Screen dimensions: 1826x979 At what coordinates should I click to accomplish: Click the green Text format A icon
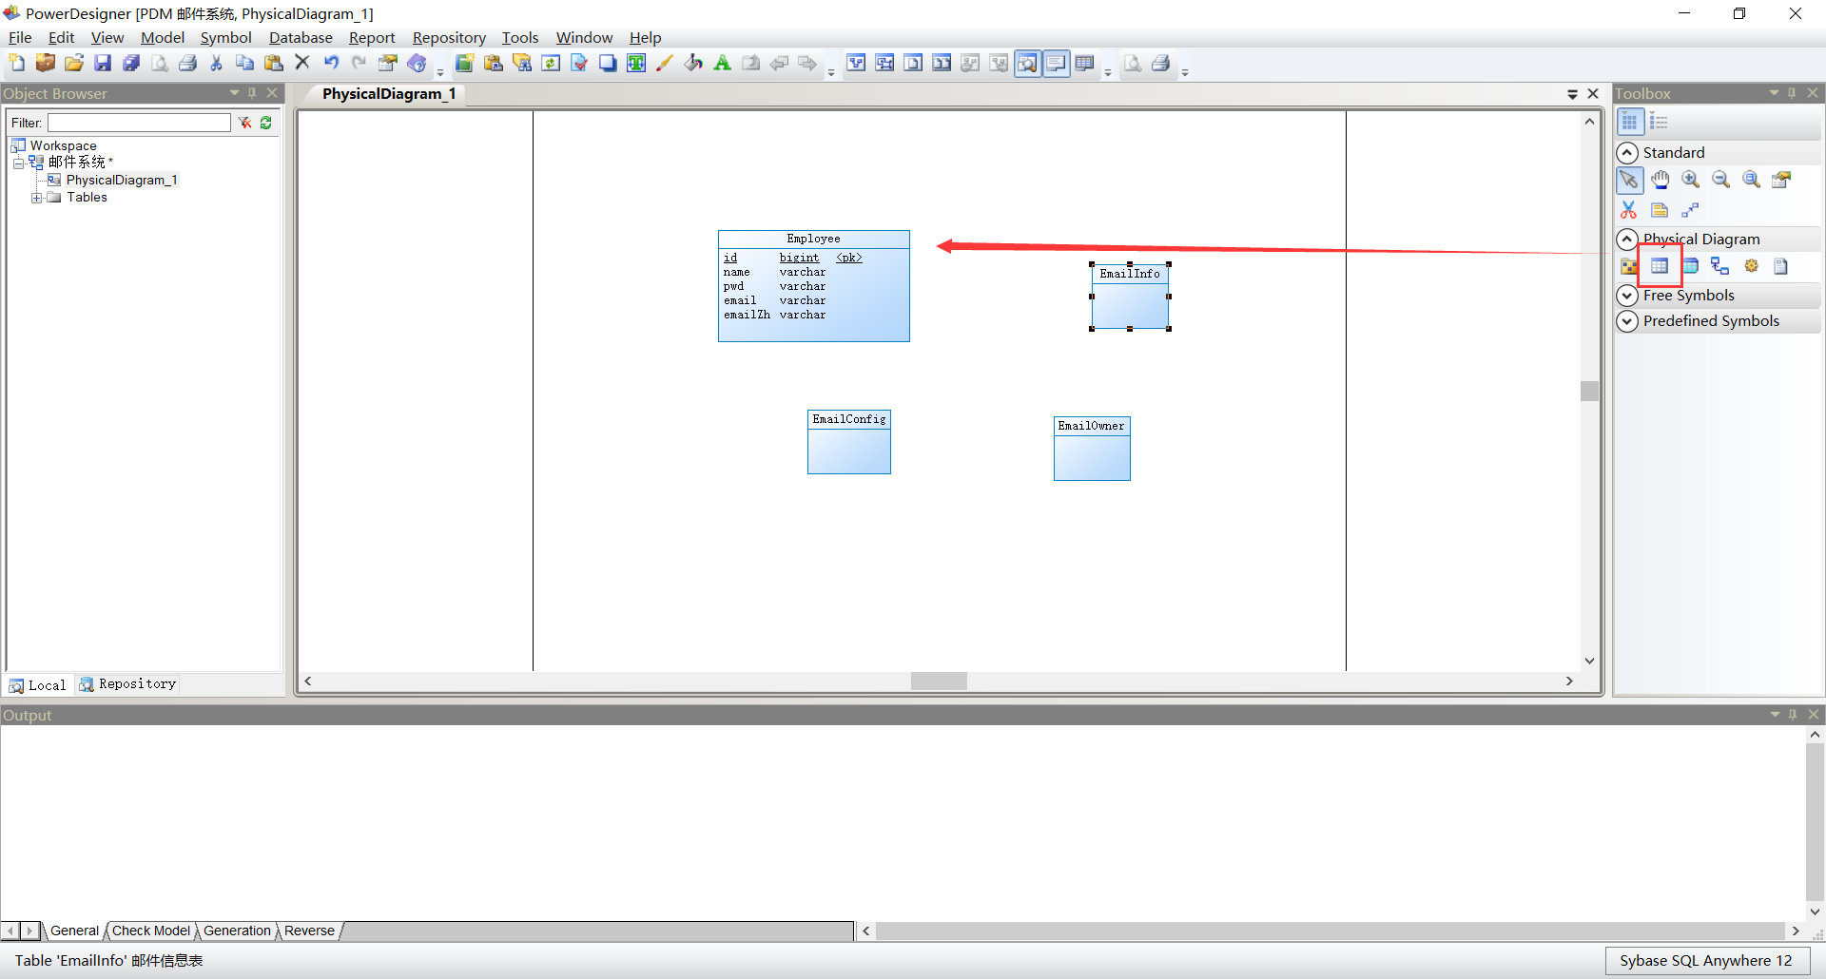click(723, 64)
